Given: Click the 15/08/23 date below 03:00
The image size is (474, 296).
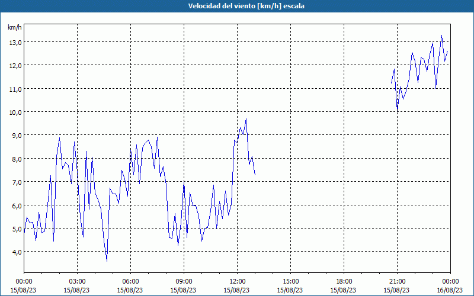Looking at the screenshot, I should (x=76, y=290).
